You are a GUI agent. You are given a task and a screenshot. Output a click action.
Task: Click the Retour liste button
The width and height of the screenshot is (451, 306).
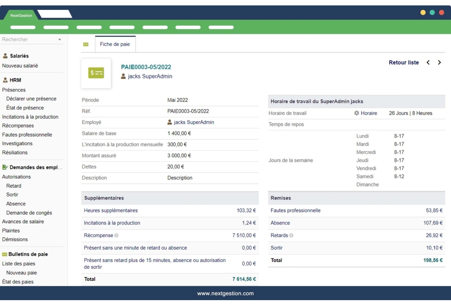404,63
